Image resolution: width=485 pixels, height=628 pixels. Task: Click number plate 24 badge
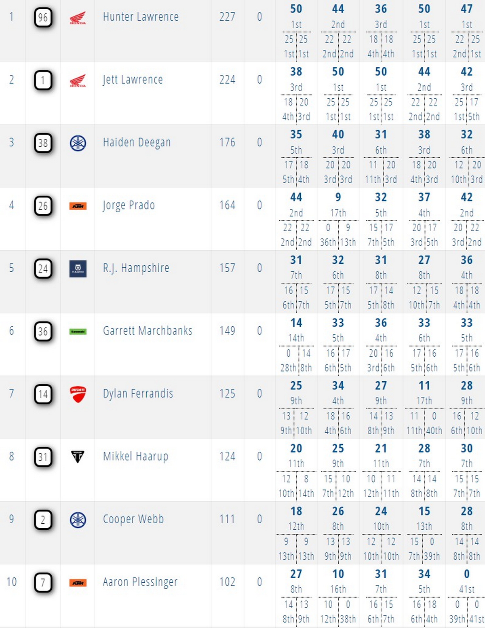[43, 269]
